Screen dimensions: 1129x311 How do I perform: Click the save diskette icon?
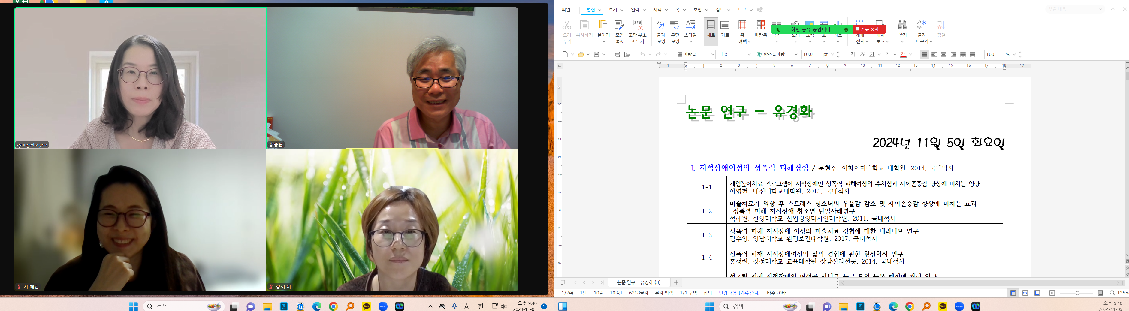[x=596, y=54]
